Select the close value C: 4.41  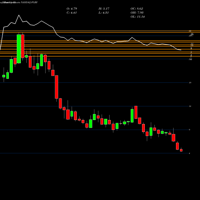pos(72,13)
